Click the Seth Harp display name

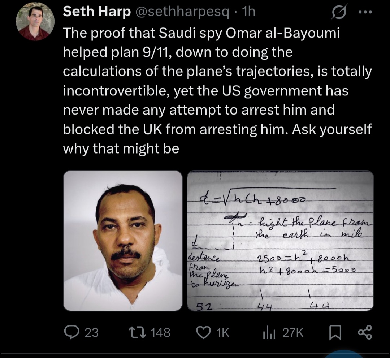coord(97,12)
